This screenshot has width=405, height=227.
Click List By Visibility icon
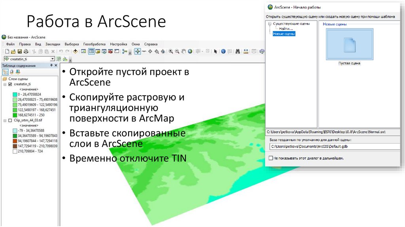tap(18, 72)
